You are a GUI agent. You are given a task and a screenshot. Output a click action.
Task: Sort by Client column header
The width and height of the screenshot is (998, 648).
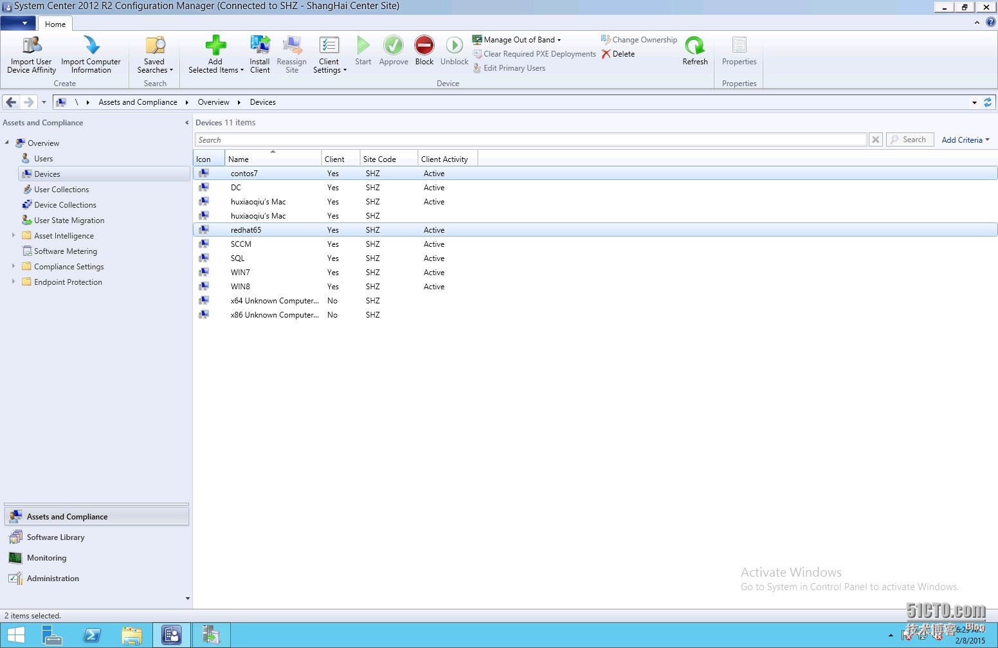[340, 159]
